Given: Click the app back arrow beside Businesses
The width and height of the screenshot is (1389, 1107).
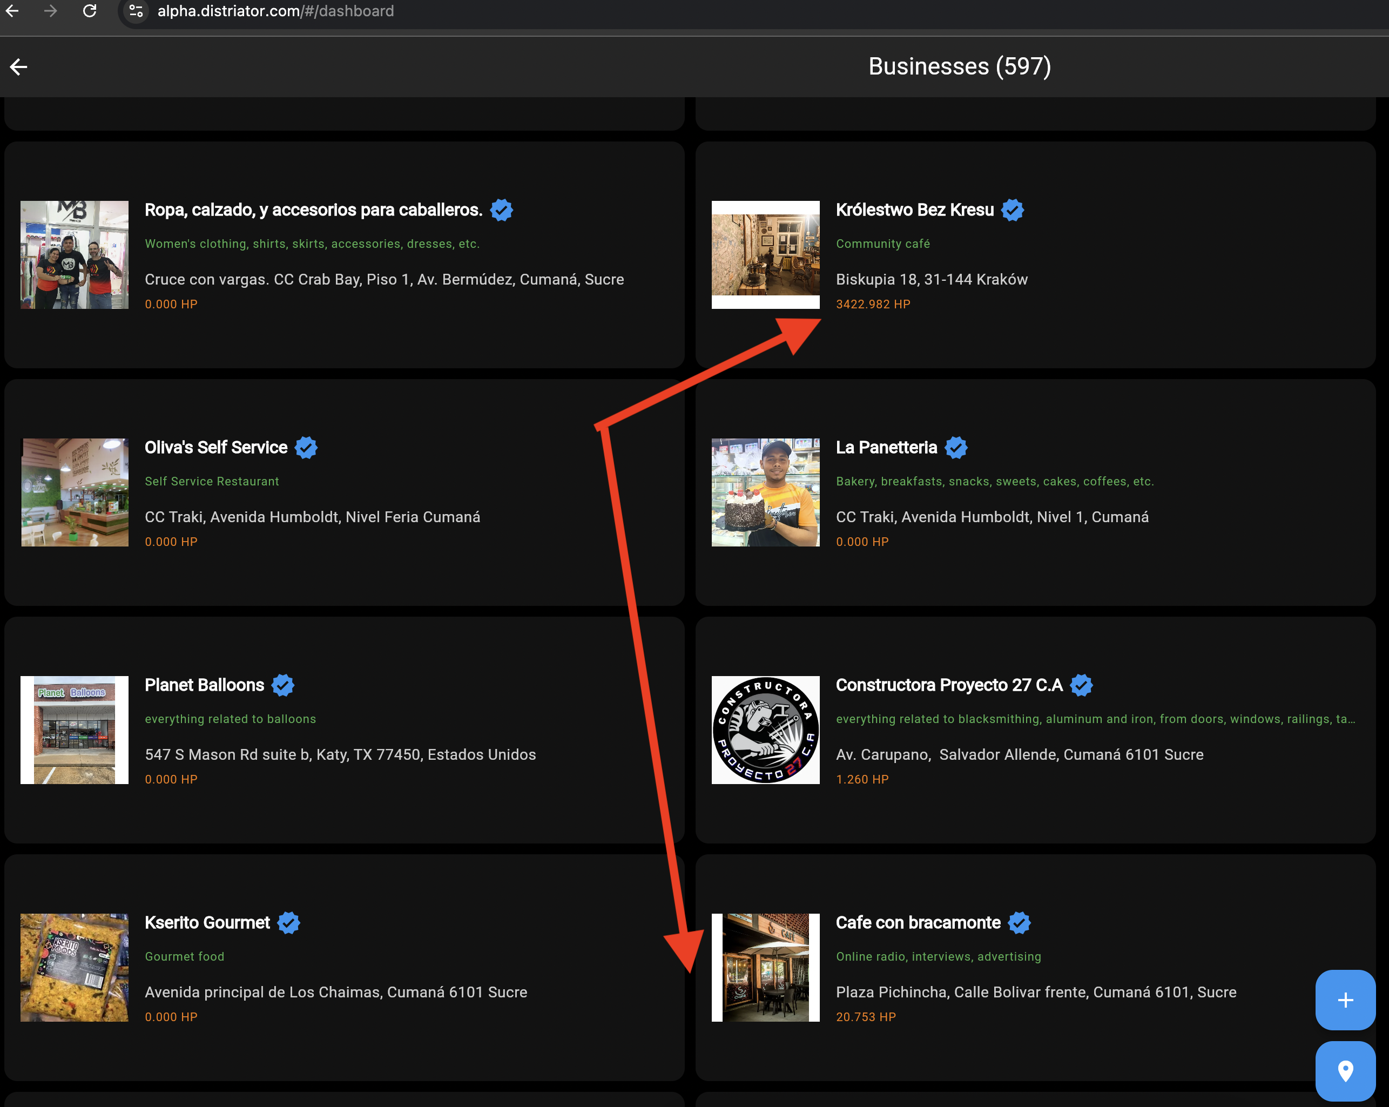Looking at the screenshot, I should (19, 66).
